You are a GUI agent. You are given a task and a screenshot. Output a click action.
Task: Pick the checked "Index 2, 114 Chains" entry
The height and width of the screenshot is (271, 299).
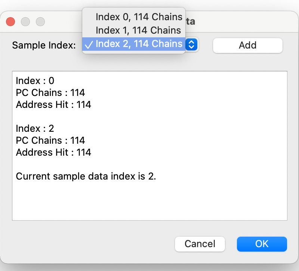[x=138, y=44]
